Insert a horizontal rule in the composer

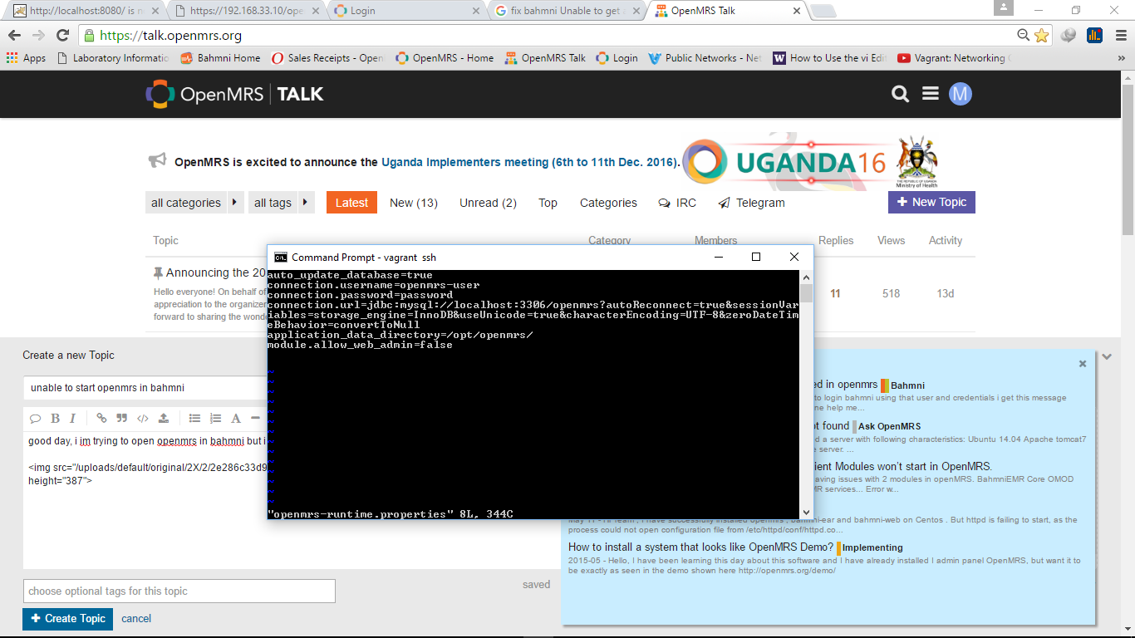click(x=256, y=418)
